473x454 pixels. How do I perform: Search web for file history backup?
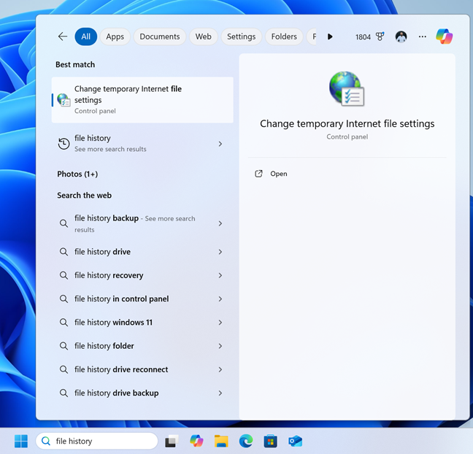(142, 223)
